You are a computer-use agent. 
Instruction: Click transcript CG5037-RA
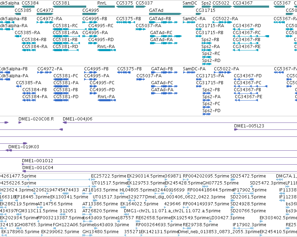point(141,29)
